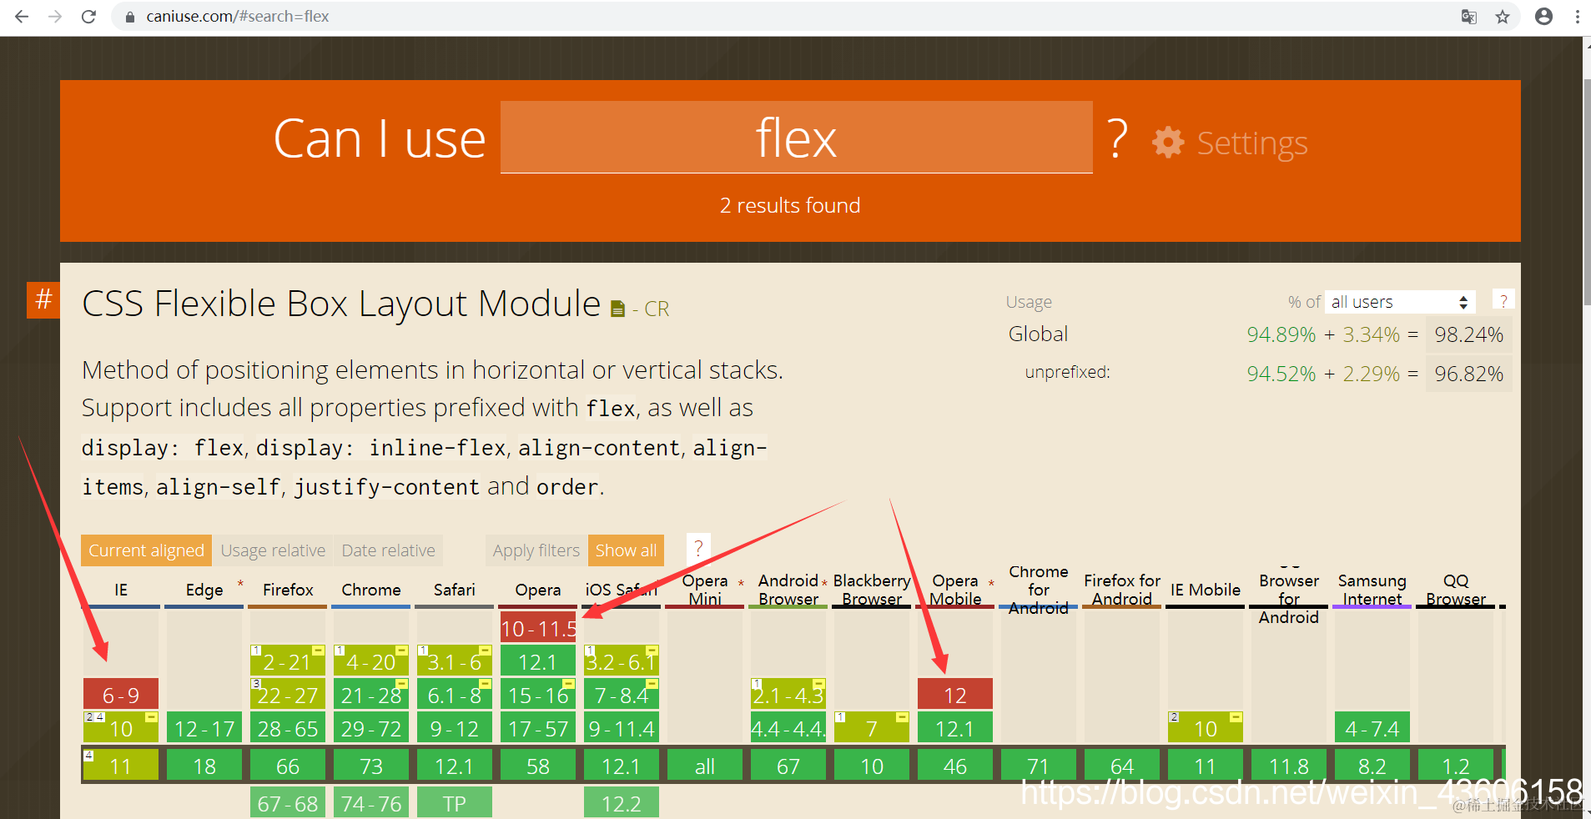The width and height of the screenshot is (1591, 819).
Task: Click Blackberry Browser 7 partial cell
Action: 872,727
